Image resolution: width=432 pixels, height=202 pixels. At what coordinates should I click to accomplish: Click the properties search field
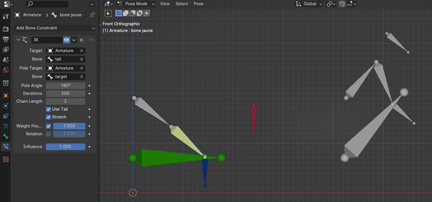(x=47, y=4)
